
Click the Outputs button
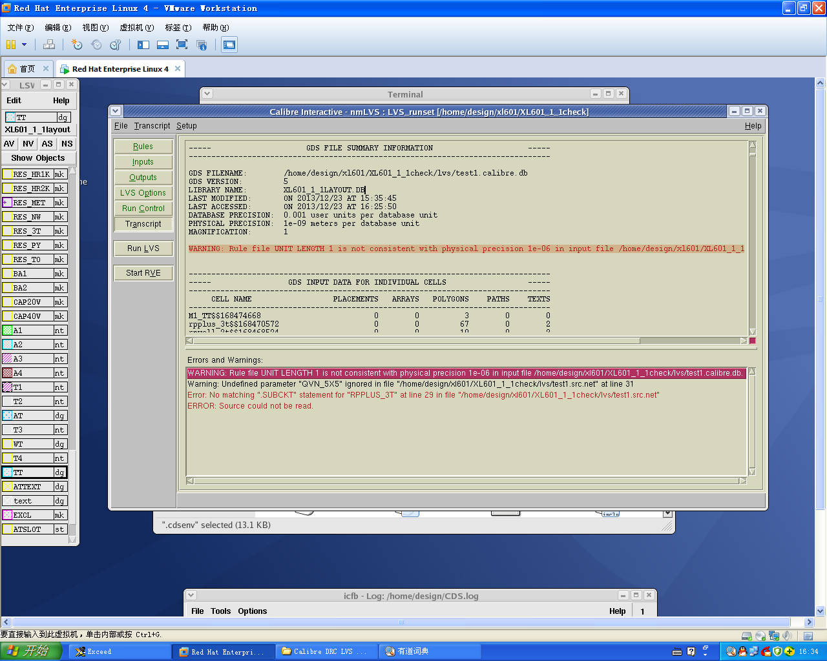[143, 178]
